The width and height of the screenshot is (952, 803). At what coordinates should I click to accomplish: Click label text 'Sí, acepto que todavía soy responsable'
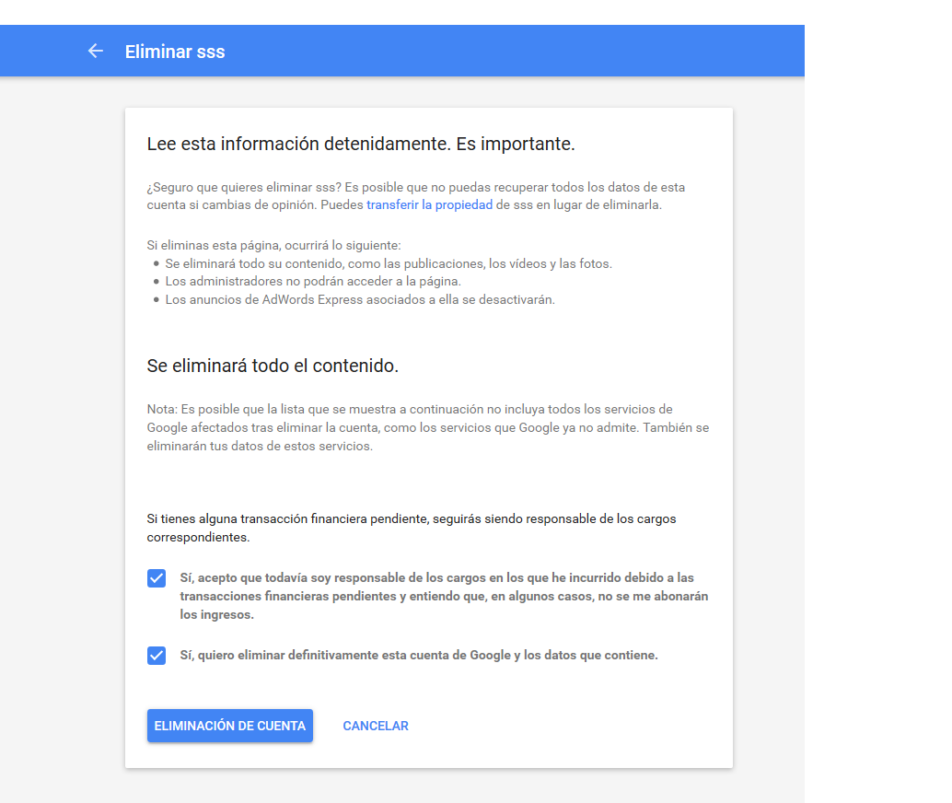444,596
